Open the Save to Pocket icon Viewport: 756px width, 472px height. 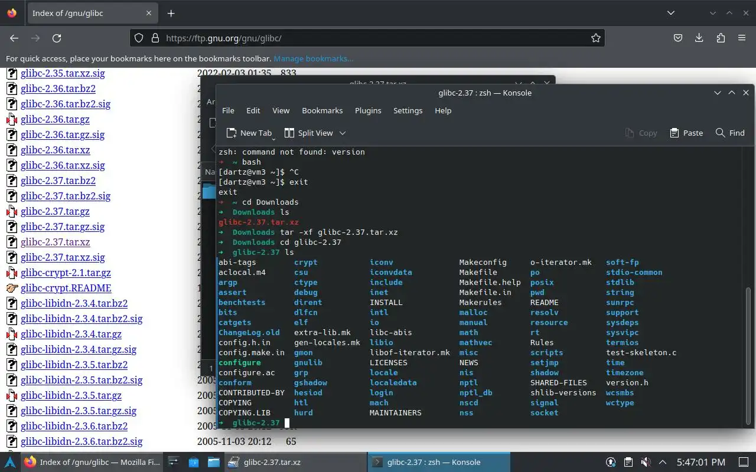tap(678, 38)
